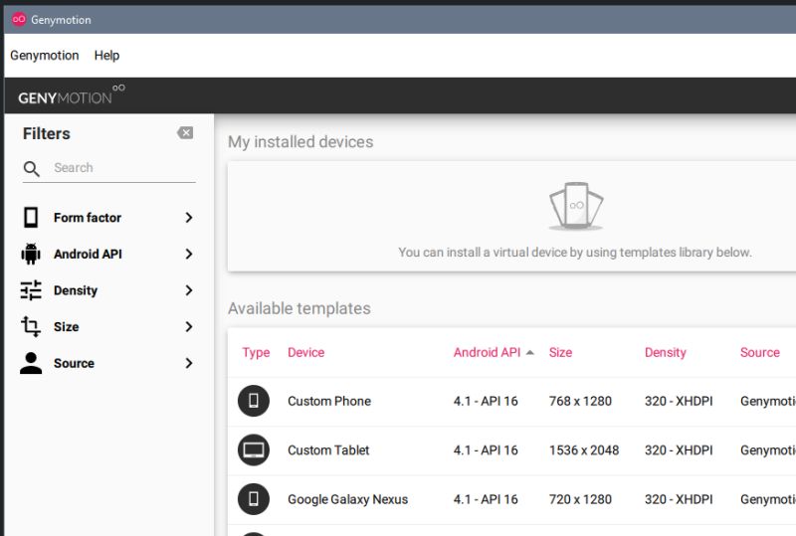Sort templates by Size column
The image size is (796, 536).
[x=560, y=352]
